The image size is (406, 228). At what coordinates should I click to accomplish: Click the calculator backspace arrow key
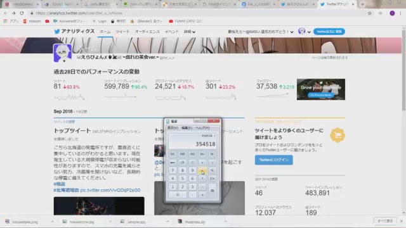pyautogui.click(x=173, y=162)
